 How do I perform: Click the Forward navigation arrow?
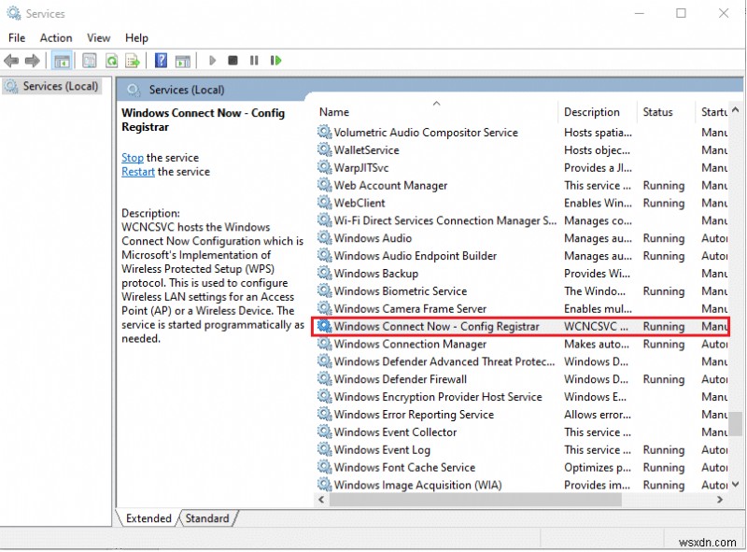30,60
